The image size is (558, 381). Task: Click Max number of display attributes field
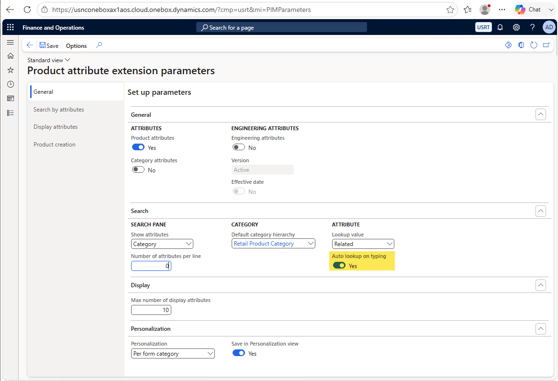(151, 310)
